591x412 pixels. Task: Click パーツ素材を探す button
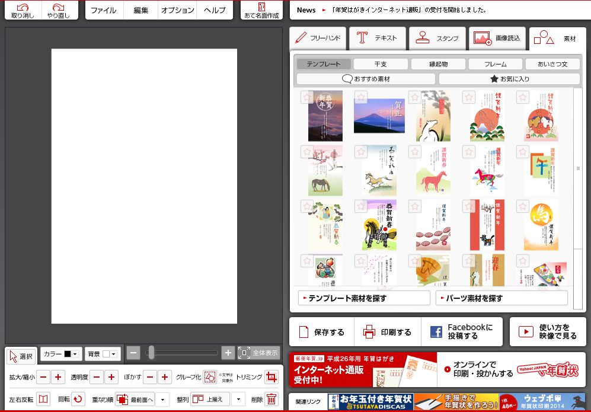tap(501, 298)
